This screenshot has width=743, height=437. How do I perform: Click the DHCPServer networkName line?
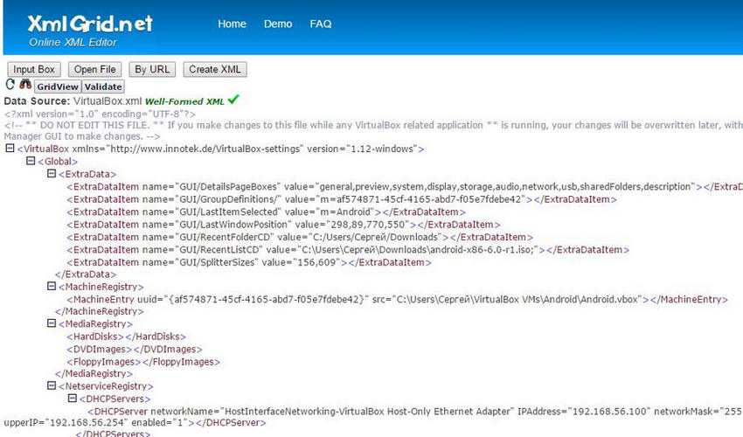click(373, 417)
